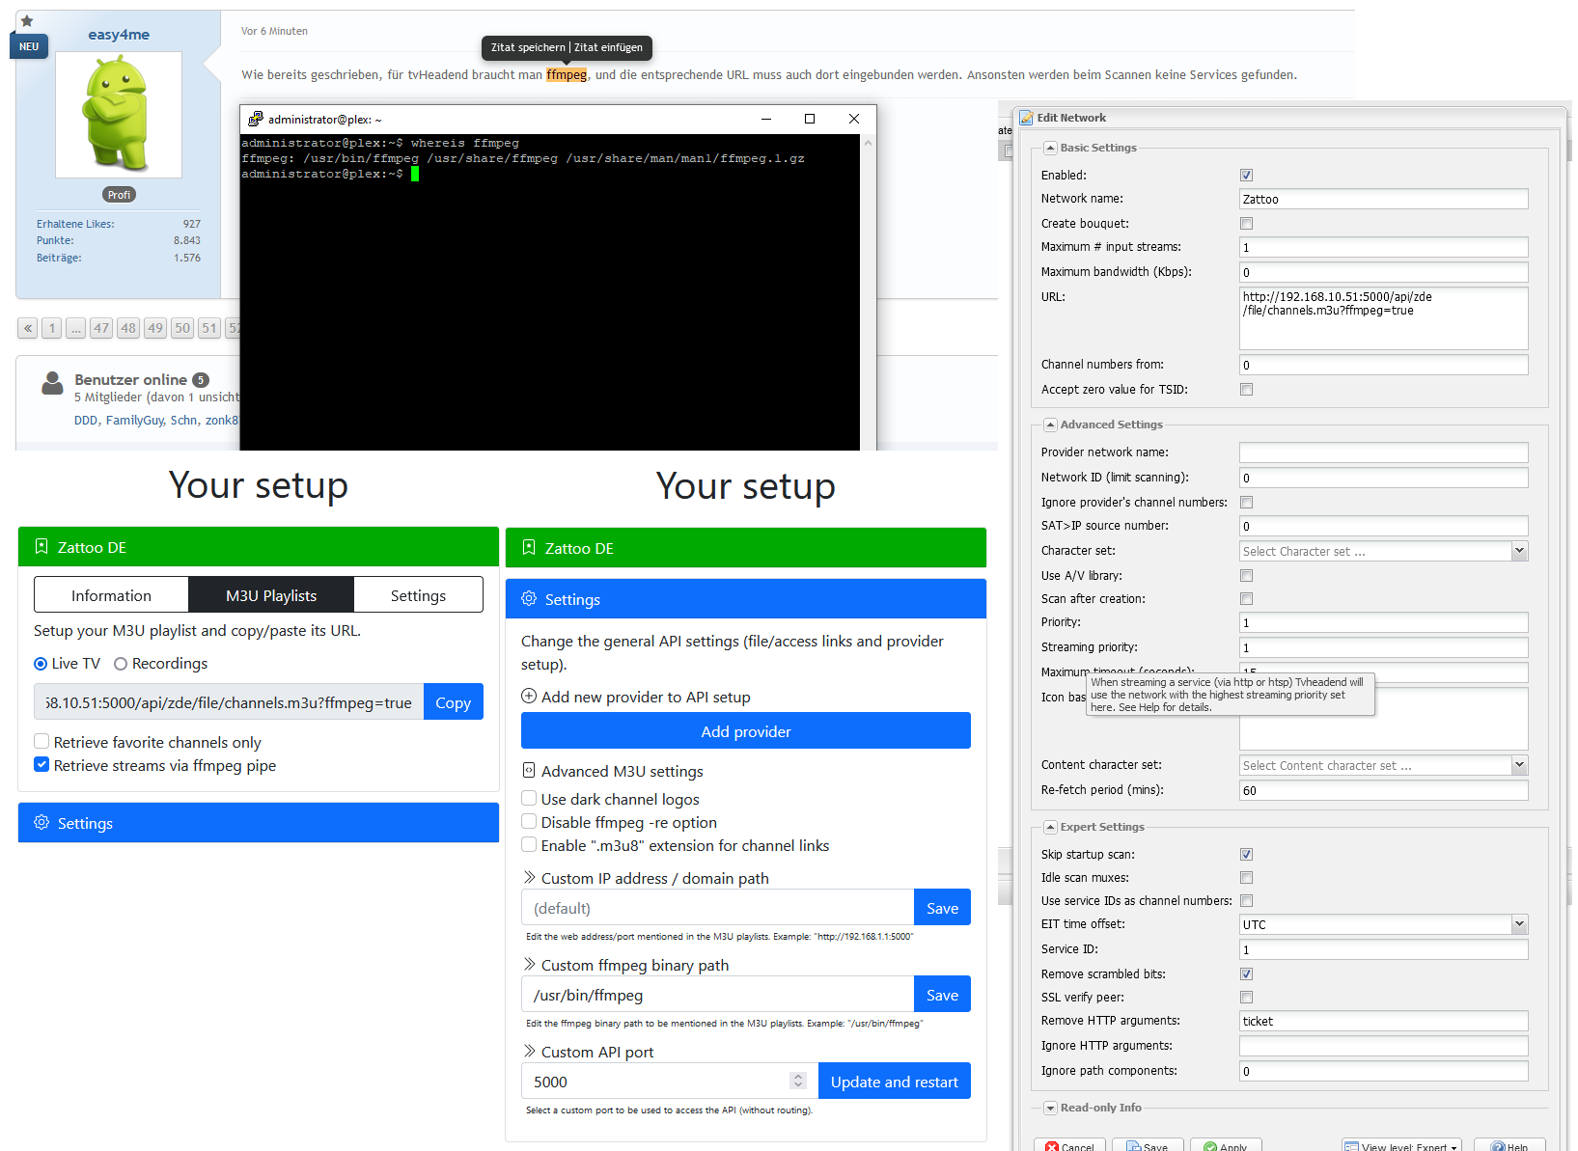1578x1151 pixels.
Task: Select the M3U Playlists tab
Action: point(271,595)
